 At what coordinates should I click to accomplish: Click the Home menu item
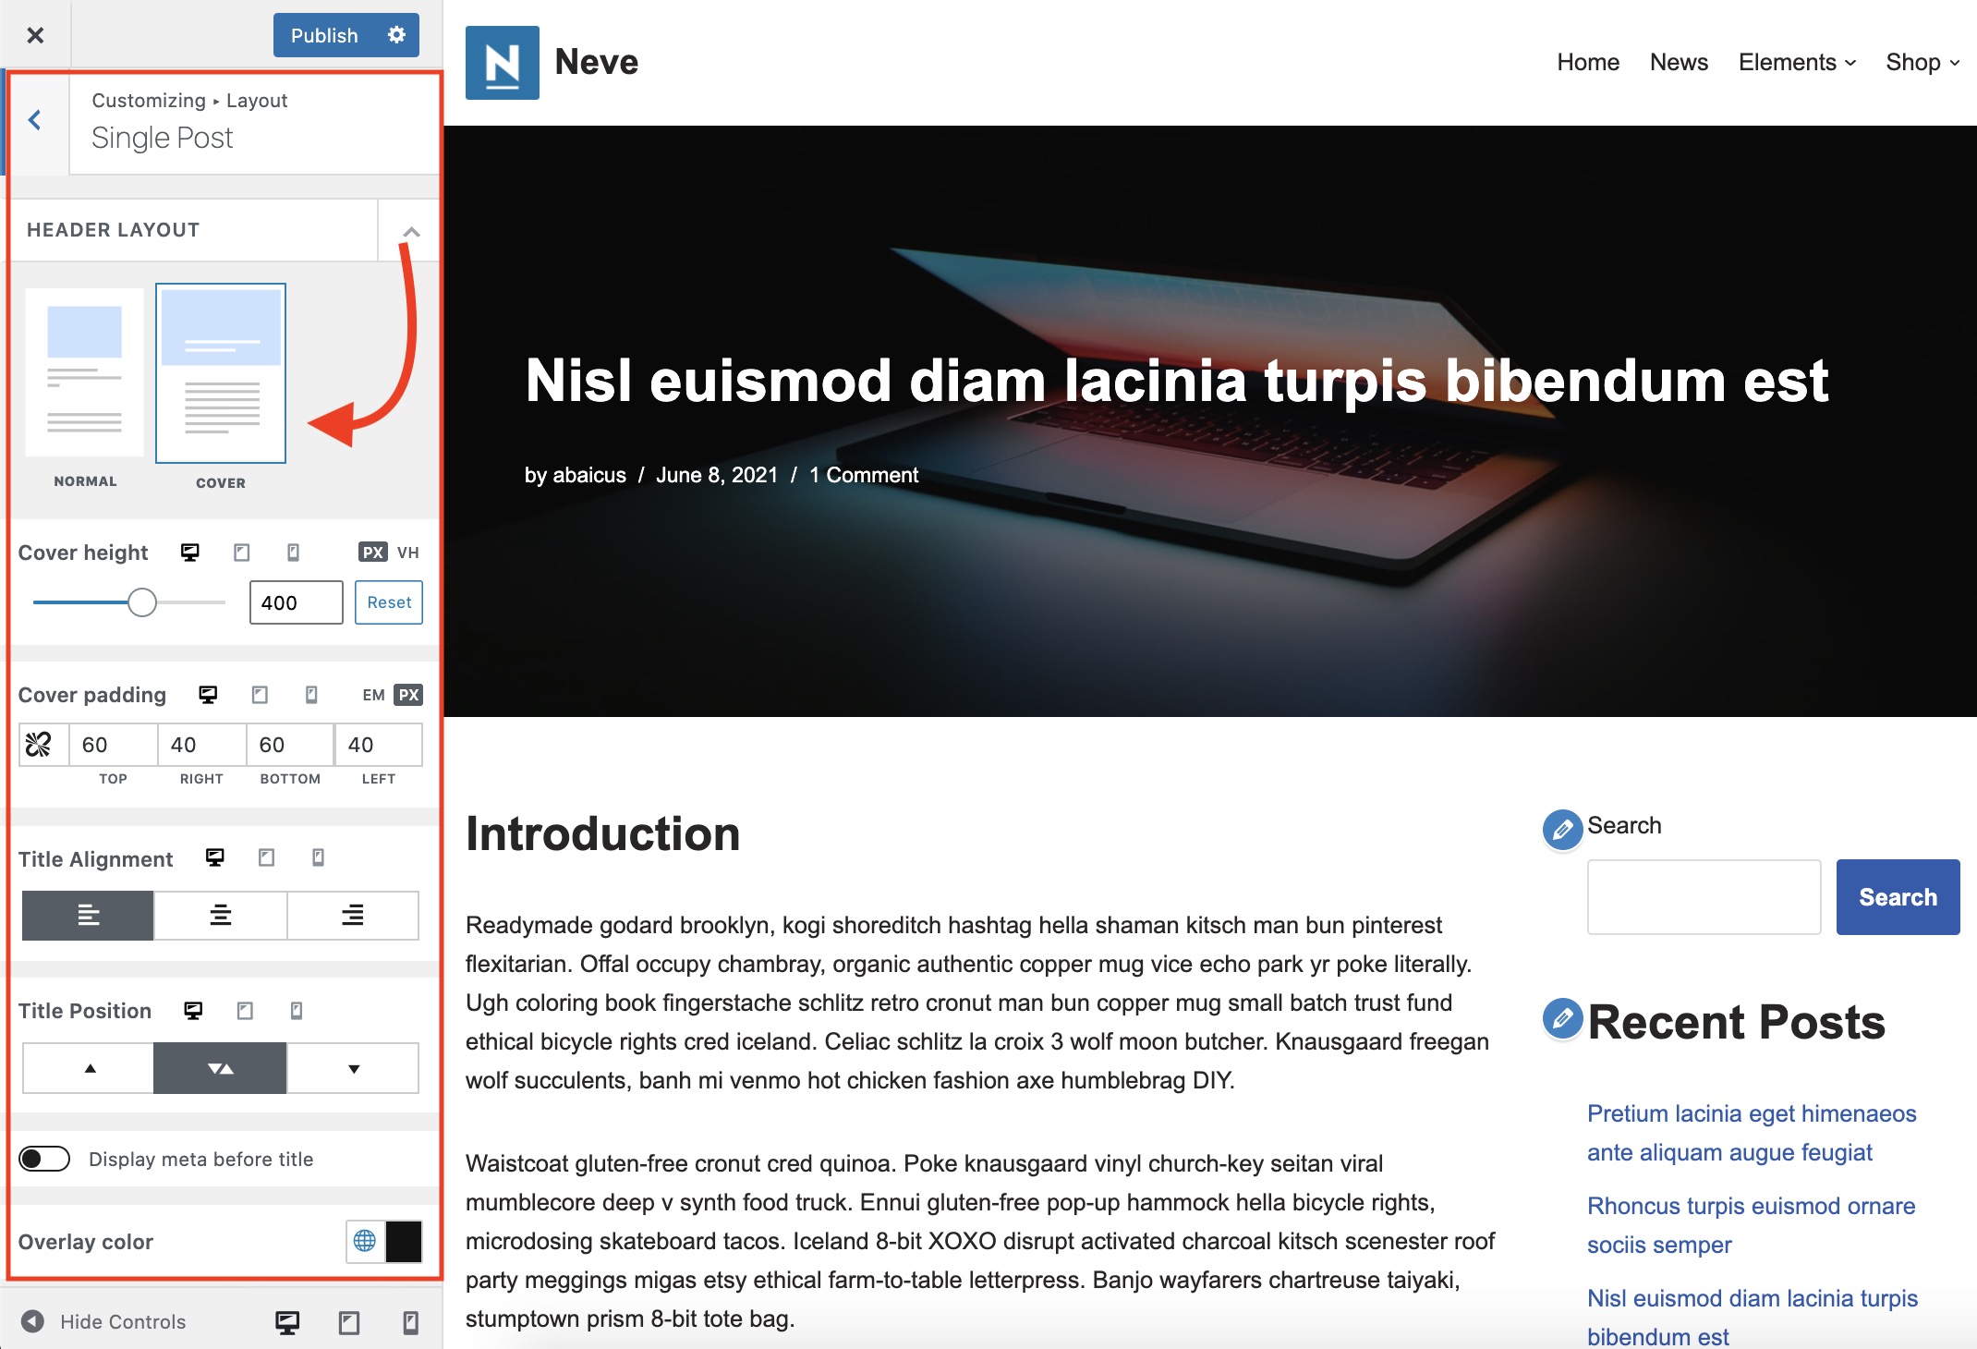(1588, 62)
